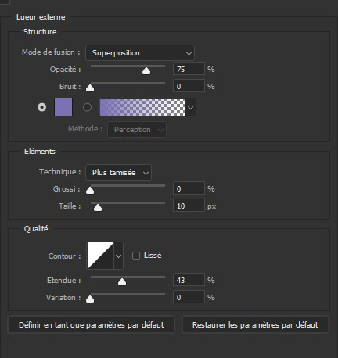Click the Taille slider handle
The height and width of the screenshot is (358, 338).
98,208
